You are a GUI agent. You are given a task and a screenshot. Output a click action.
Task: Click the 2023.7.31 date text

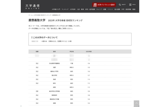(x=35, y=41)
